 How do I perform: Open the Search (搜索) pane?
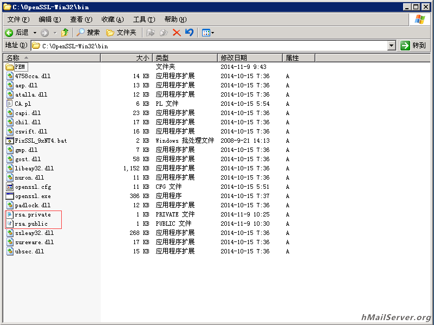88,33
